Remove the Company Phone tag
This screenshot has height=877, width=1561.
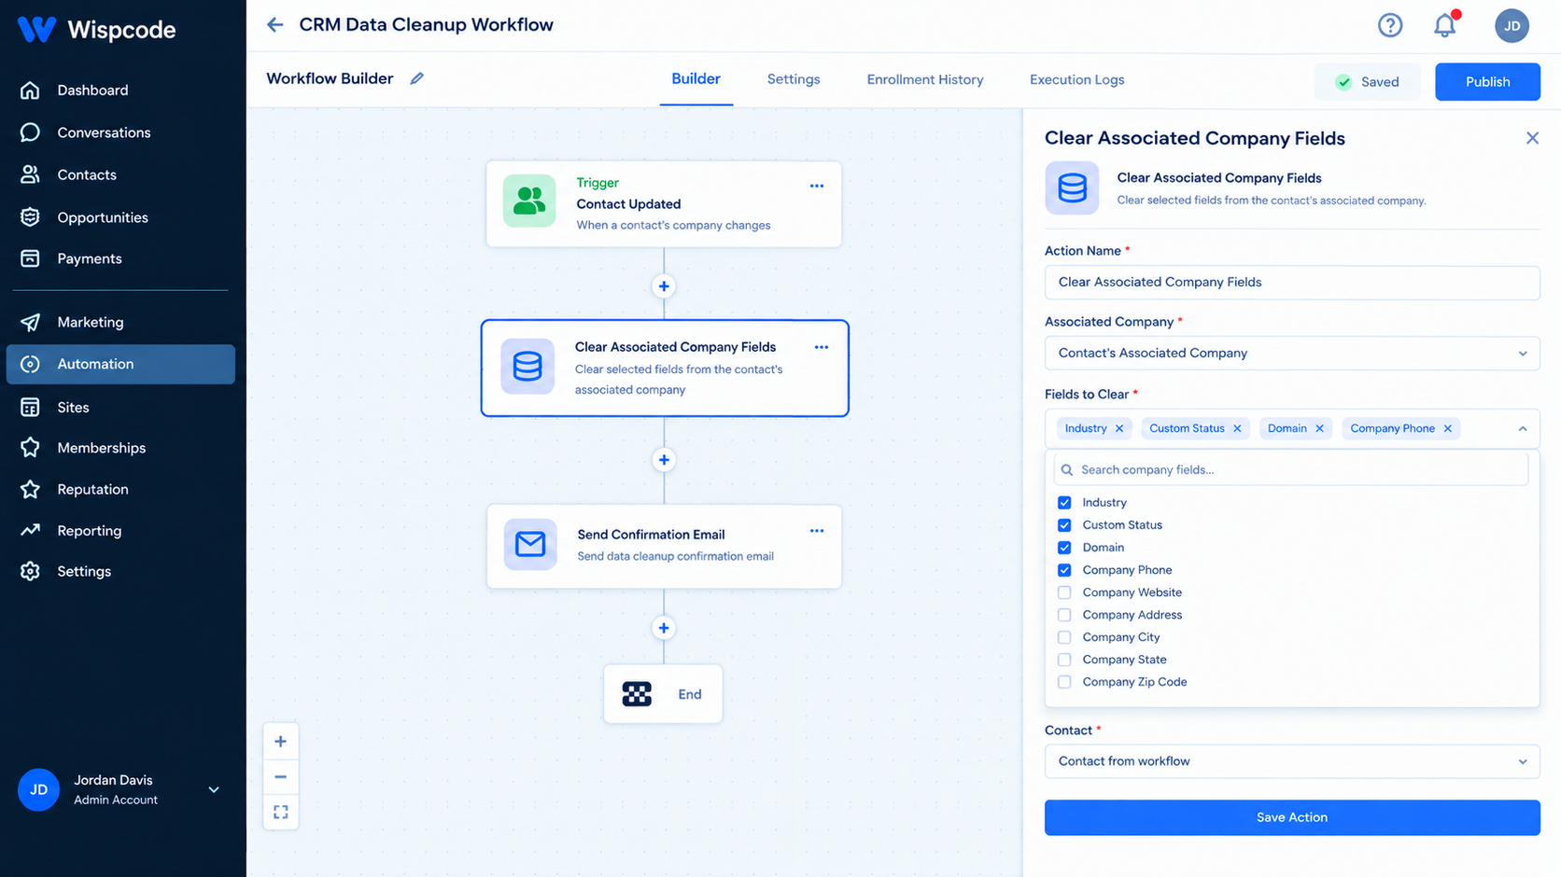click(1448, 428)
